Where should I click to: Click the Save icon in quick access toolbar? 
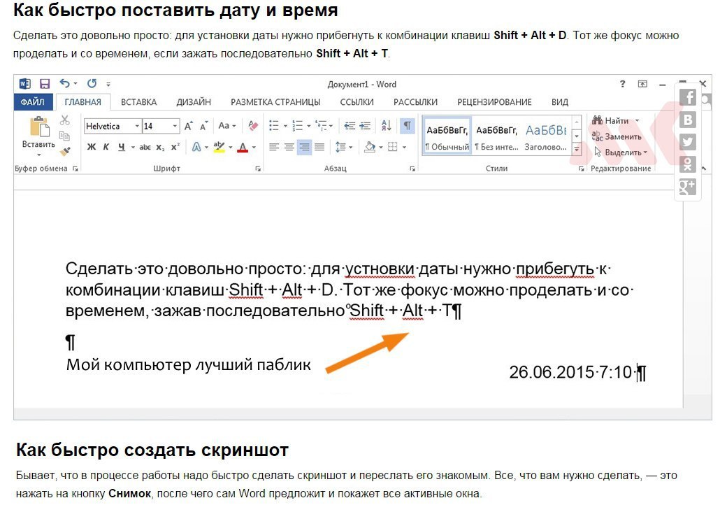point(45,84)
